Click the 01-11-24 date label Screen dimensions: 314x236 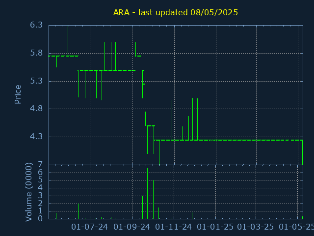click(x=174, y=227)
